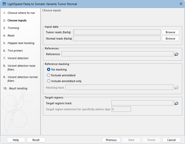Screen dimensions: 185x144
Task: Click the Finish button
Action: pyautogui.click(x=151, y=140)
